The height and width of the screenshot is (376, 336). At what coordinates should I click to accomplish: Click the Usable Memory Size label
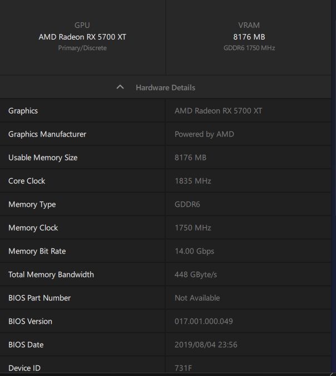pos(43,158)
